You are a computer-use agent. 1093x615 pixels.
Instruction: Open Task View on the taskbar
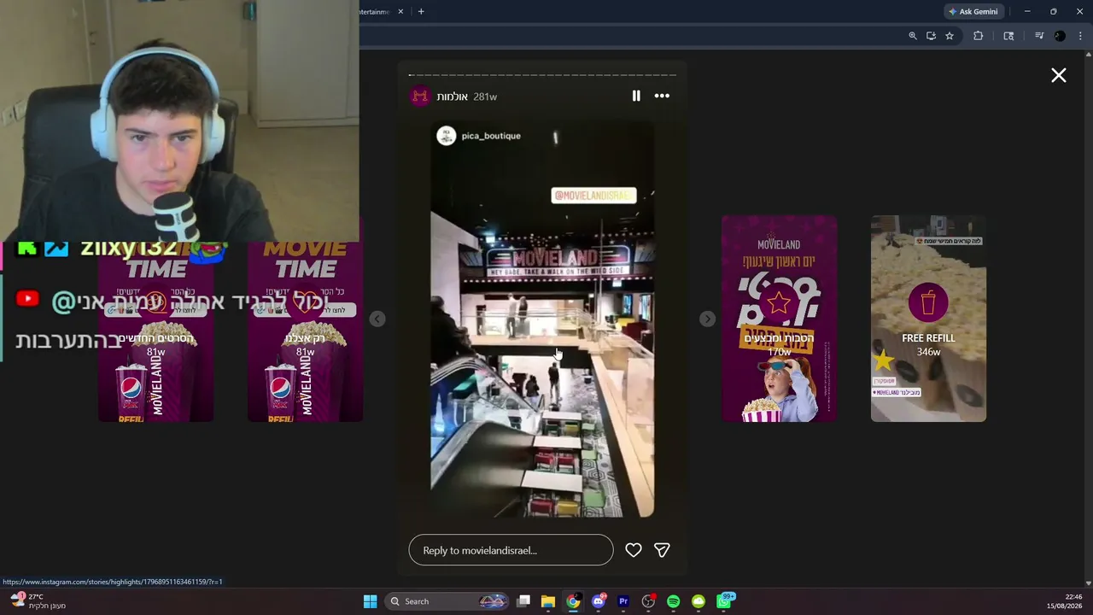pos(524,601)
